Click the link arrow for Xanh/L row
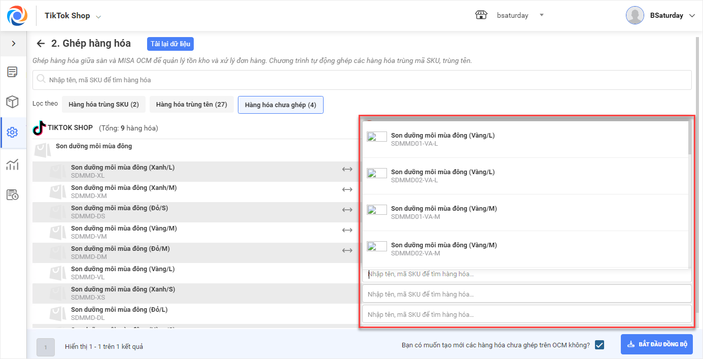Viewport: 703px width, 359px height. click(x=347, y=169)
